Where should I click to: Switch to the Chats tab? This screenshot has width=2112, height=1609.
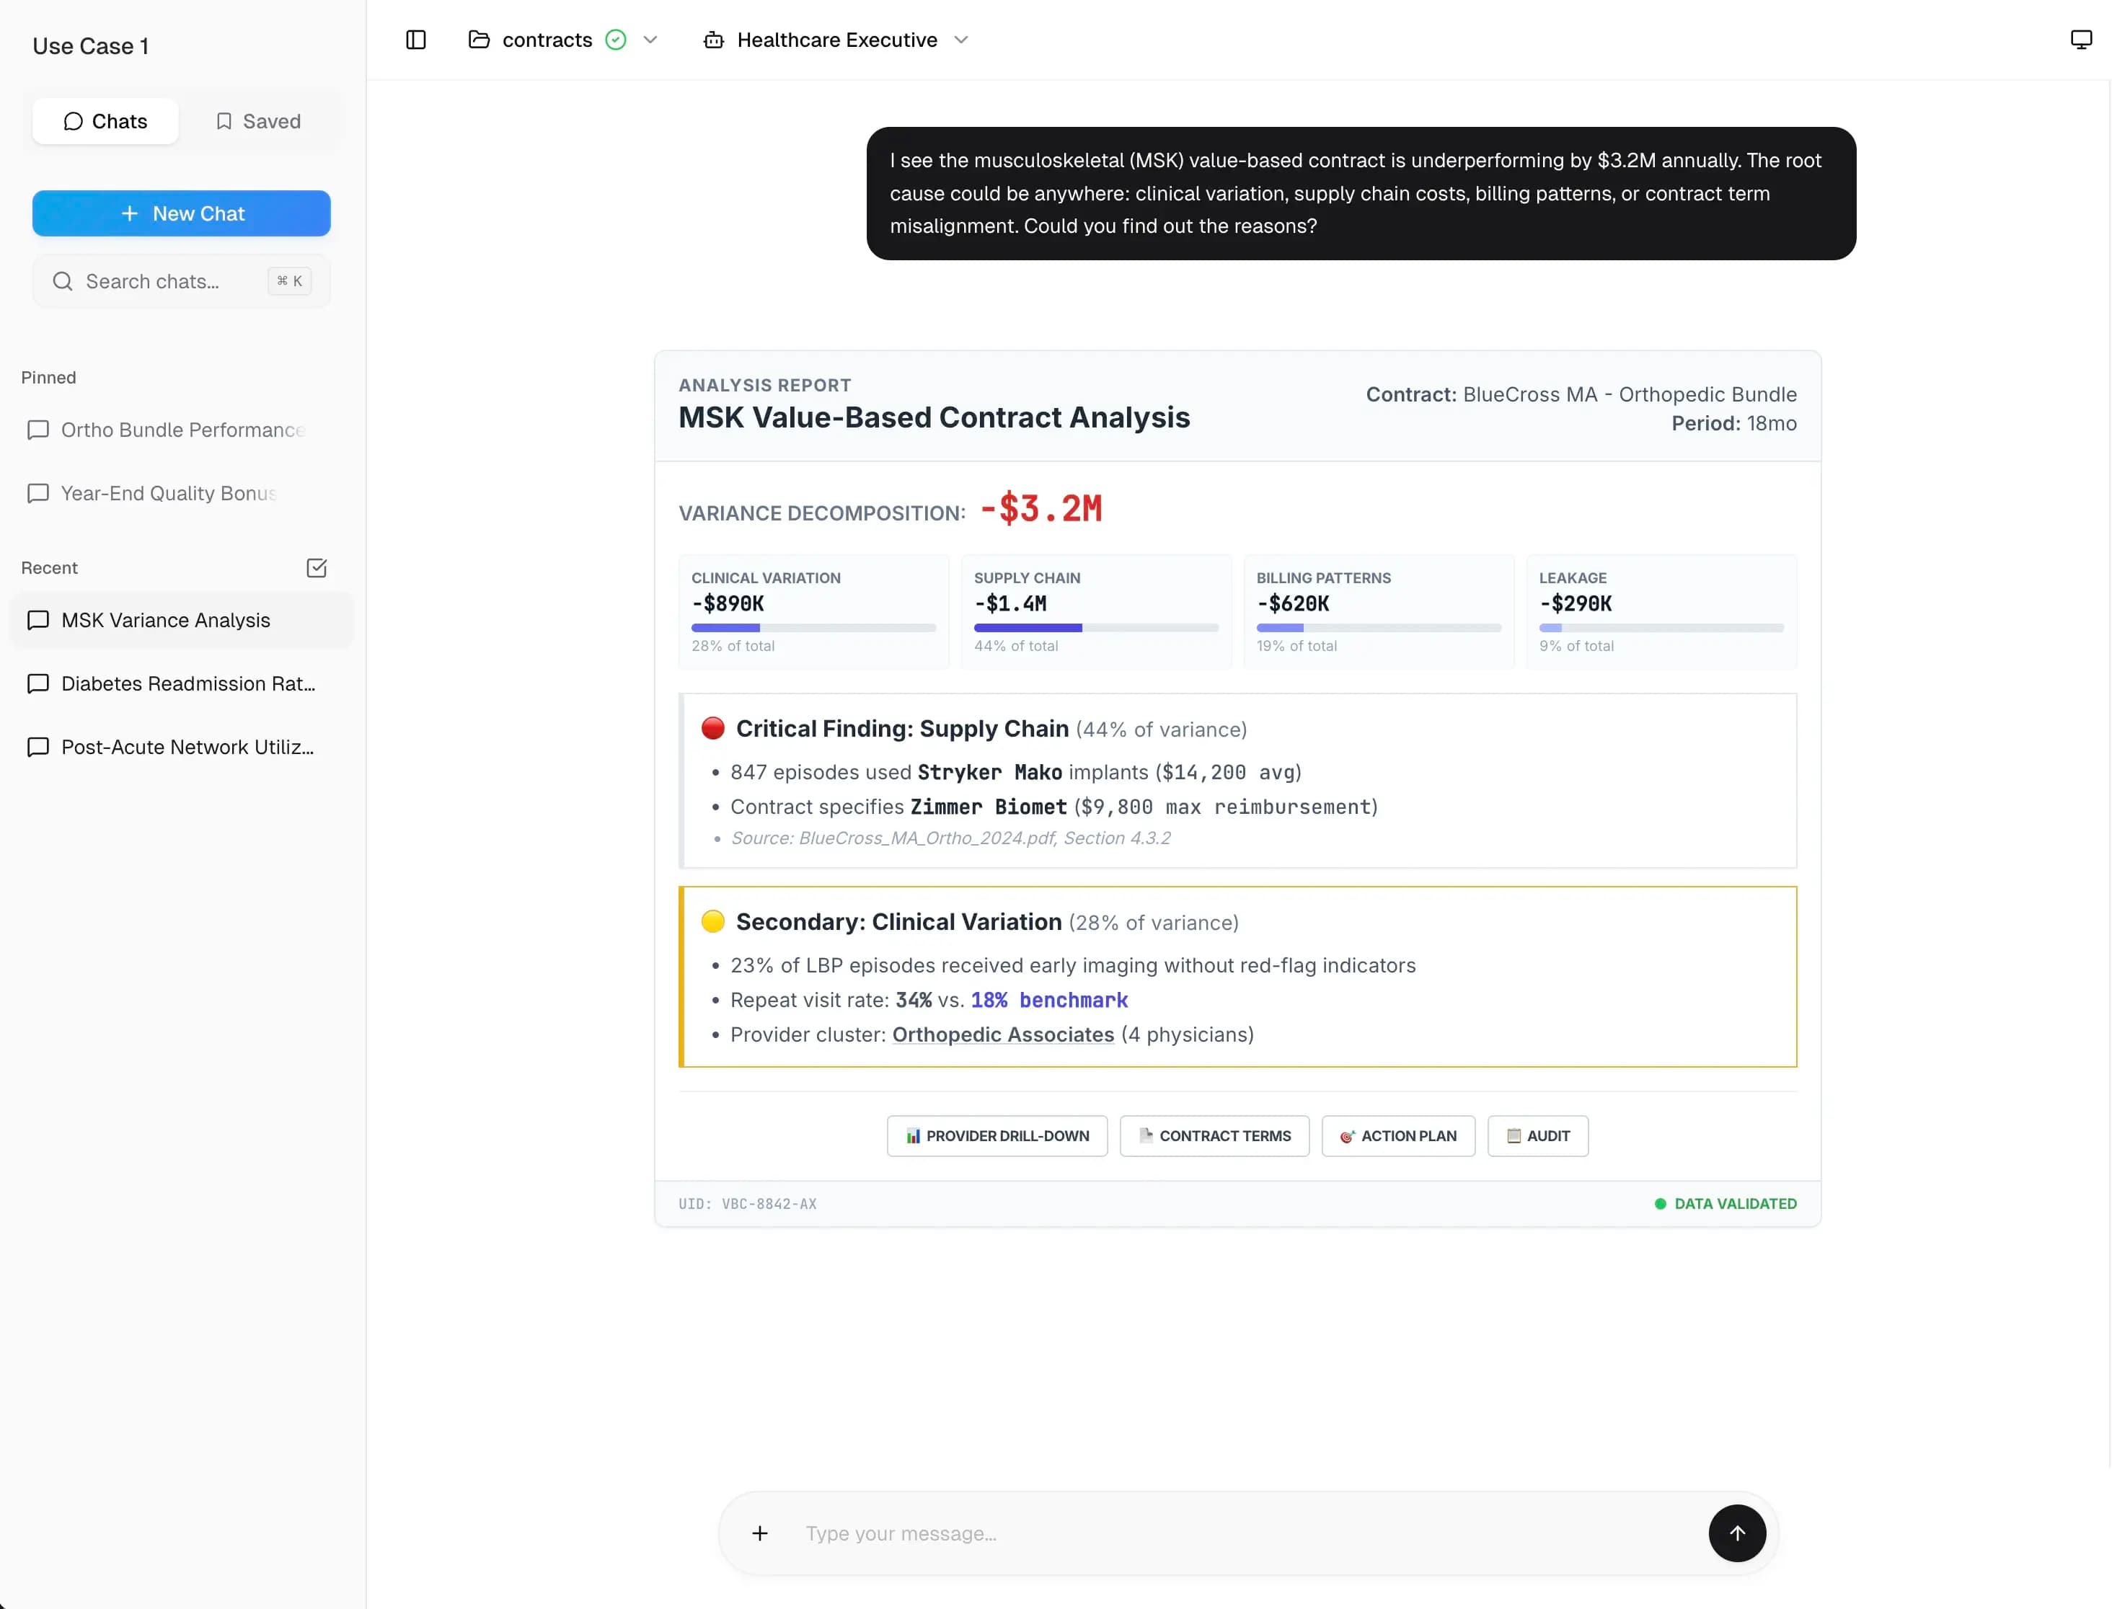click(x=105, y=120)
